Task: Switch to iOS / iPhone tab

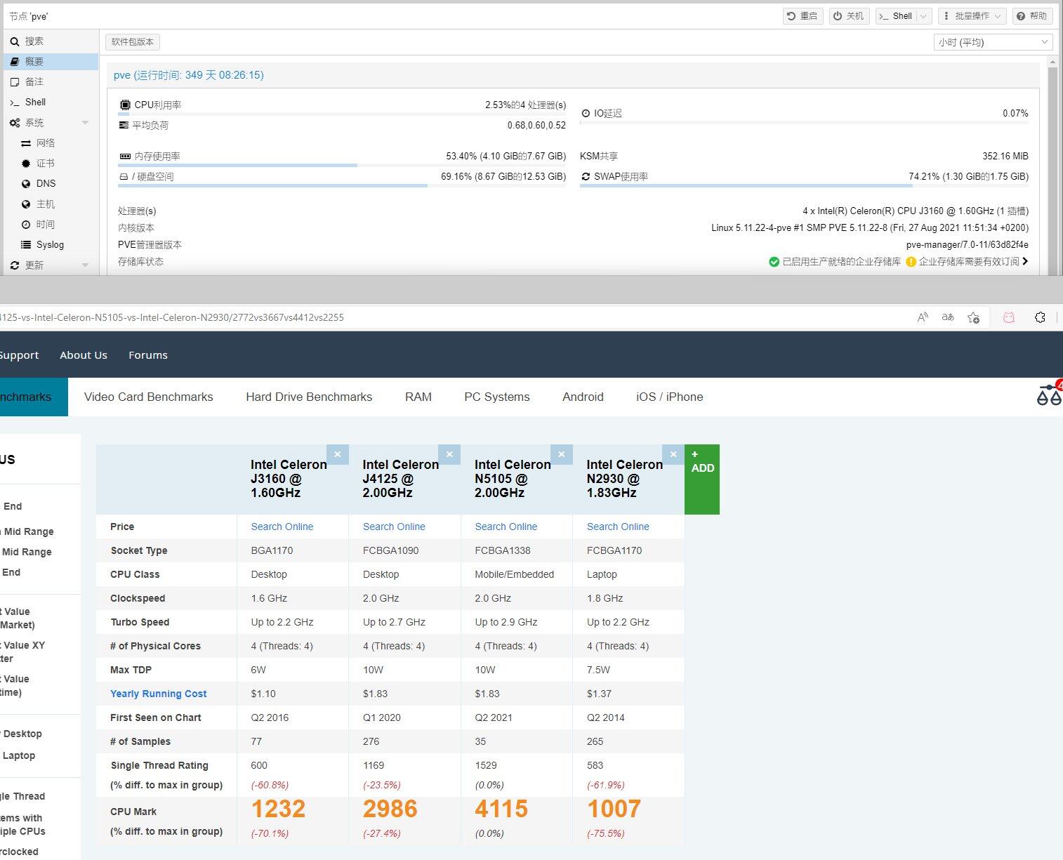Action: click(670, 397)
